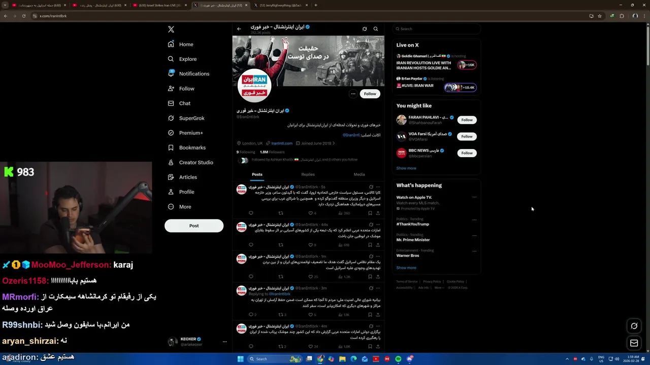Open the Chat envelope icon
The width and height of the screenshot is (650, 365).
coord(171,103)
